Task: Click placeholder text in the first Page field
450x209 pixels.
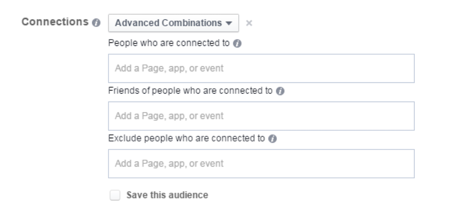Action: 169,68
